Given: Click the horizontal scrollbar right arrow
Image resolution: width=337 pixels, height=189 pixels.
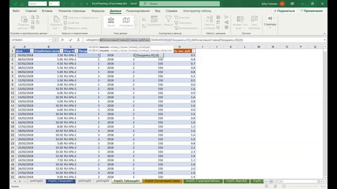Looking at the screenshot, I should coord(321,181).
